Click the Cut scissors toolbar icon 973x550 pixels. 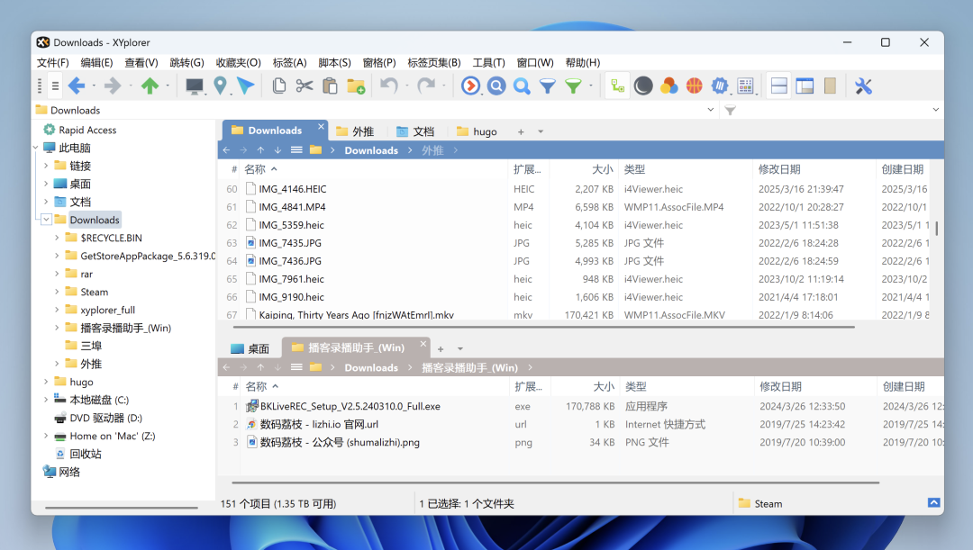tap(305, 86)
